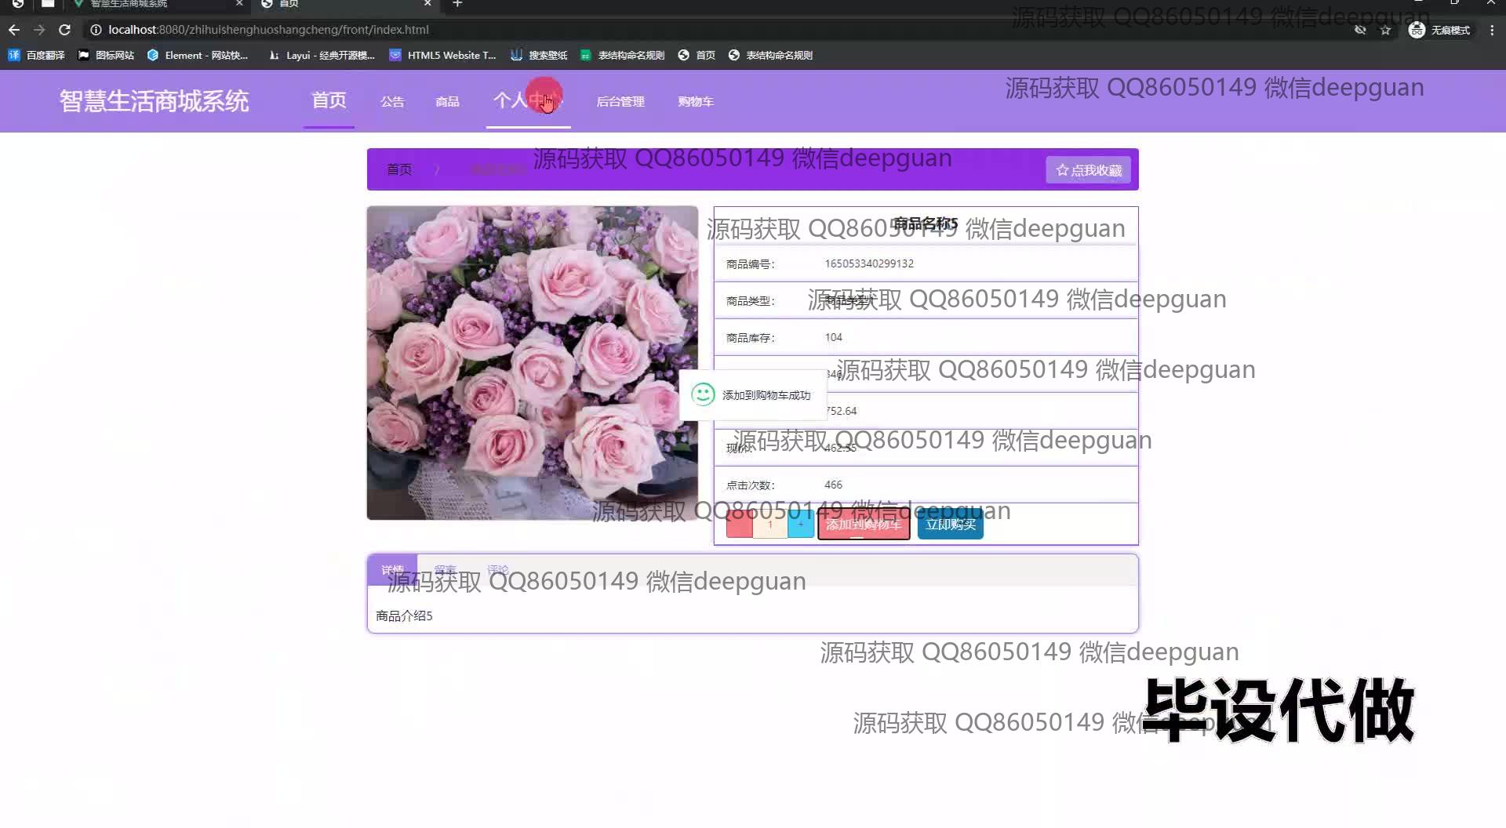The height and width of the screenshot is (828, 1506).
Task: Increase quantity with the blue plus button
Action: click(x=801, y=525)
